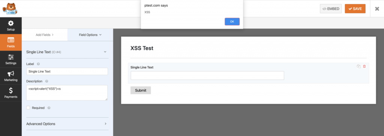Select the Fields sidebar icon
The height and width of the screenshot is (136, 384).
pyautogui.click(x=11, y=42)
